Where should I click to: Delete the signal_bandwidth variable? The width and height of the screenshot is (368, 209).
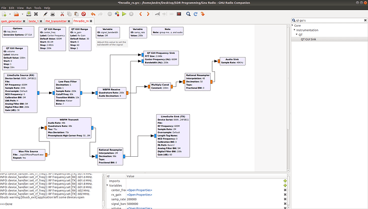click(285, 204)
